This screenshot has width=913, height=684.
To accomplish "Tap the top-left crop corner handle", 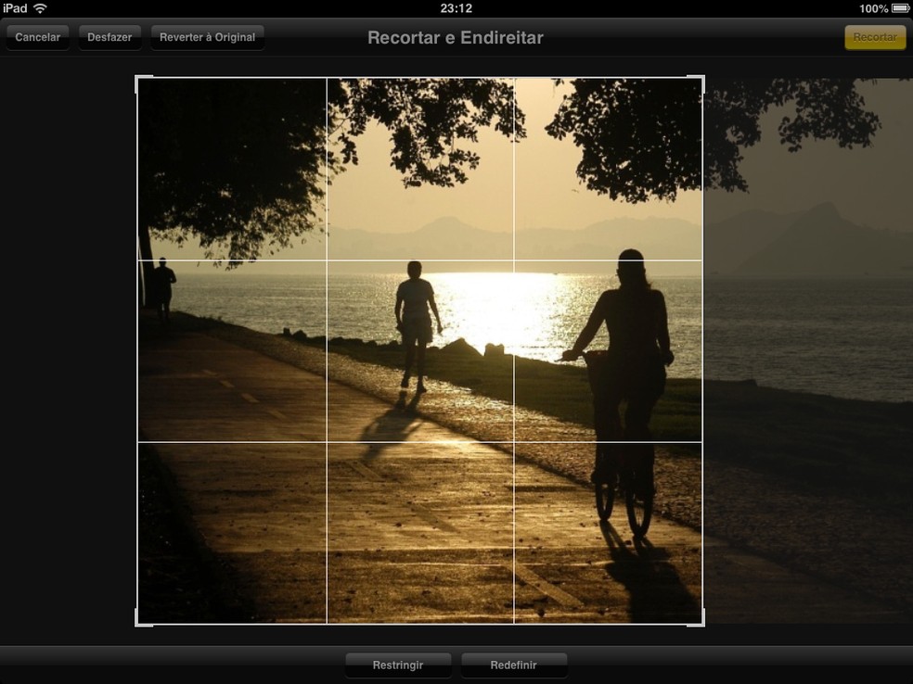I will pos(138,81).
